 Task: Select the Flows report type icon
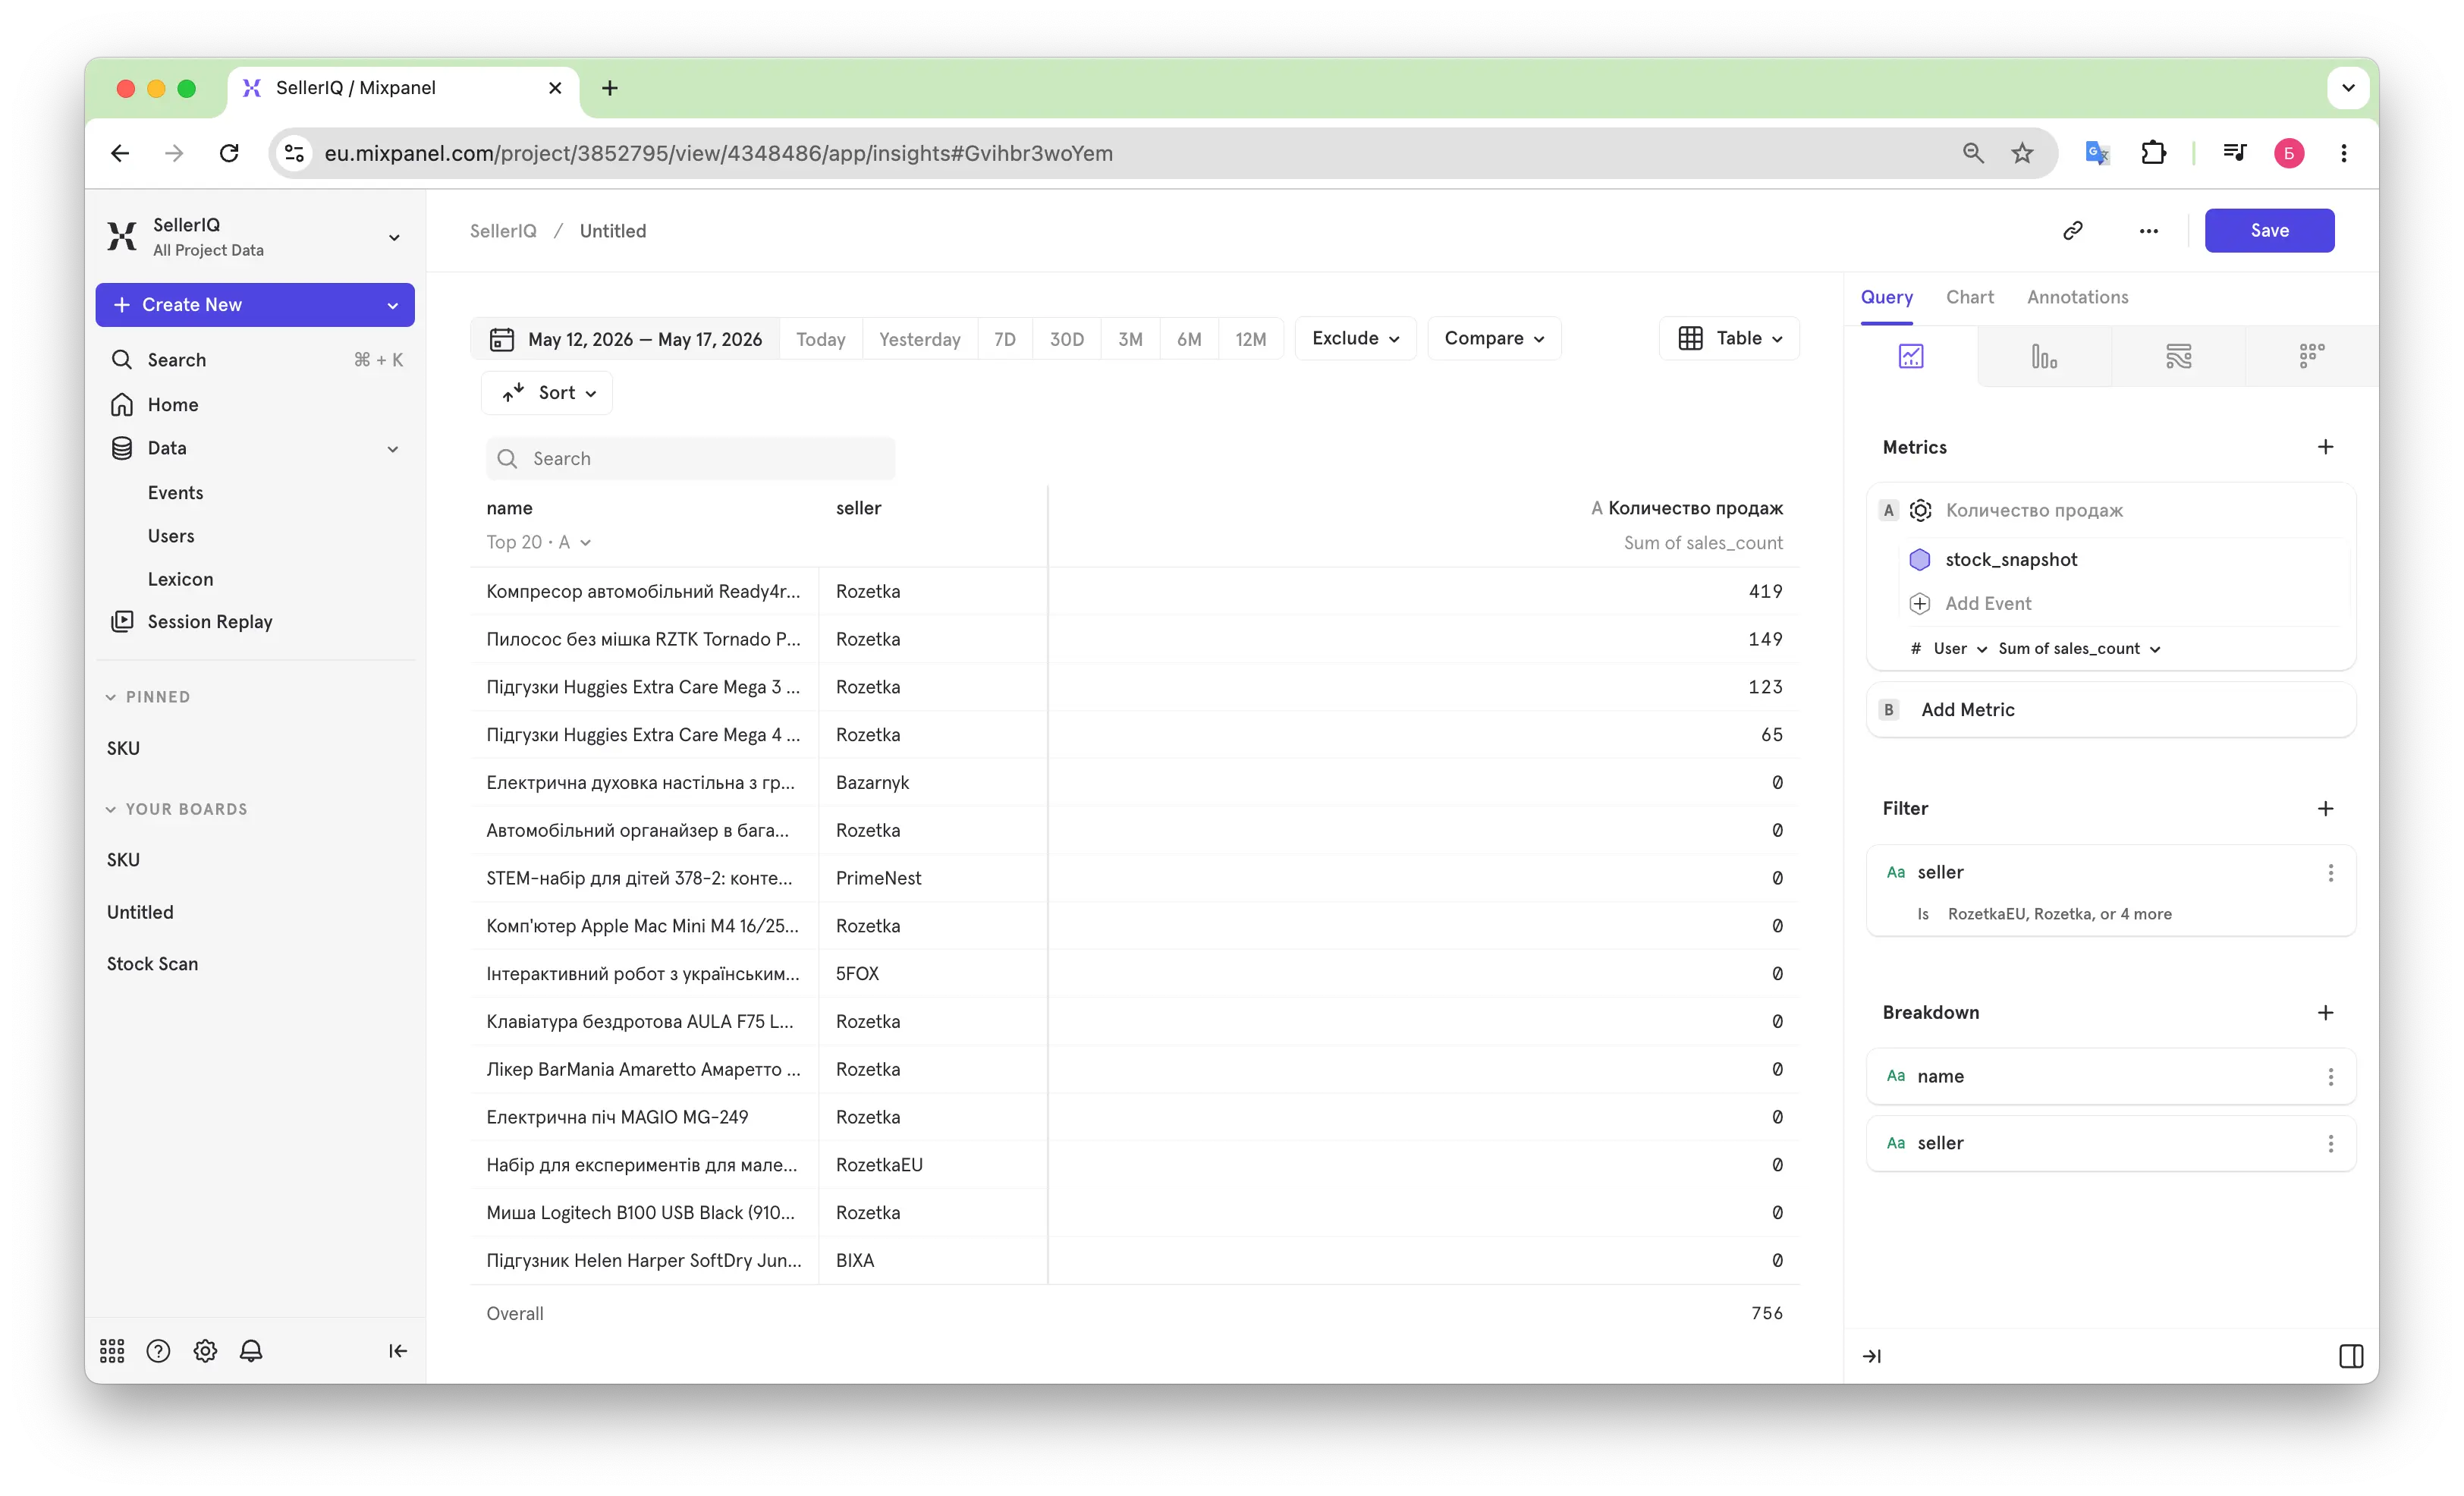pyautogui.click(x=2178, y=356)
